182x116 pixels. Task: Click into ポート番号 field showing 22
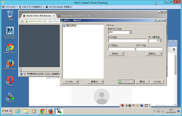click(154, 40)
